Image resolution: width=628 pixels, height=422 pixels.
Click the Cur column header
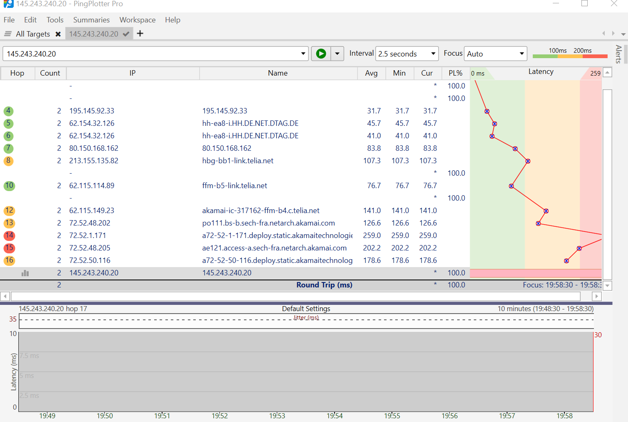point(427,73)
